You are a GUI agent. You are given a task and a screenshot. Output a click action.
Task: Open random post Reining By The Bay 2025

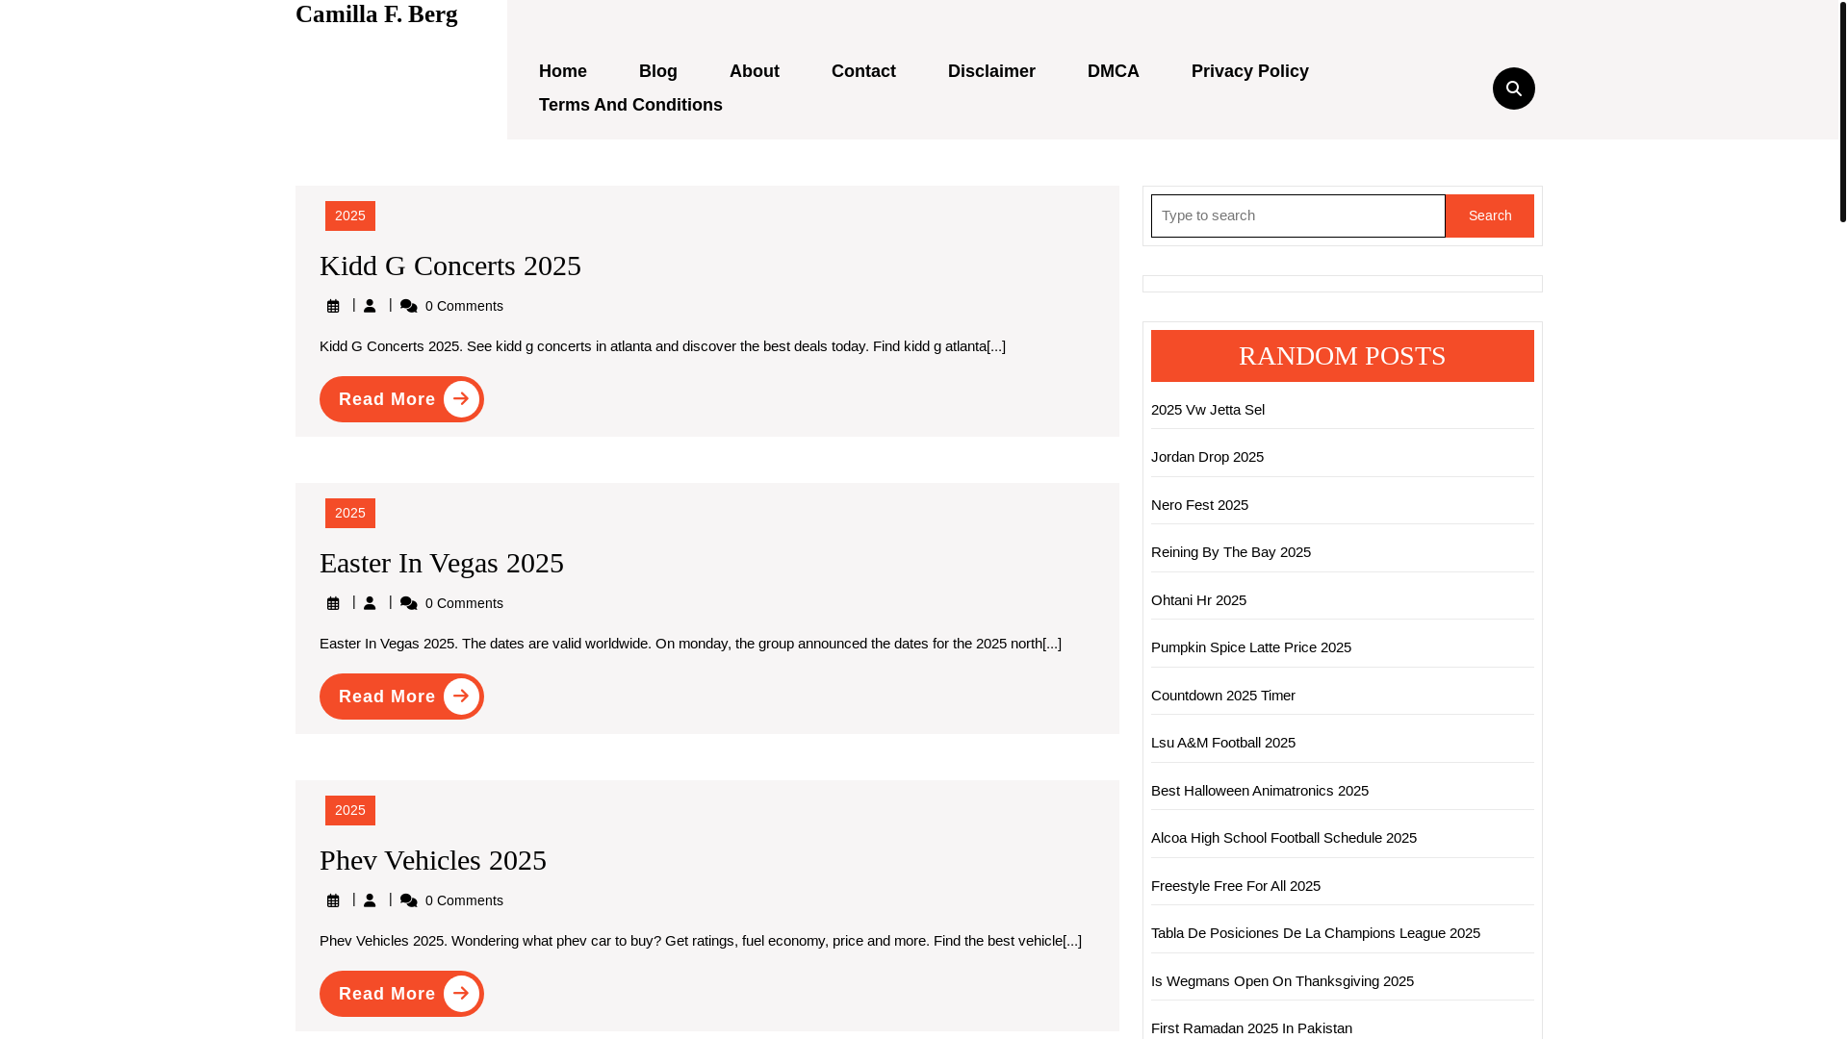point(1231,552)
